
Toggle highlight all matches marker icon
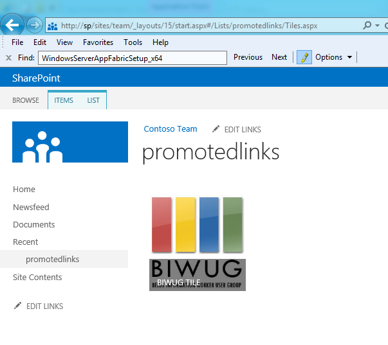(x=304, y=57)
